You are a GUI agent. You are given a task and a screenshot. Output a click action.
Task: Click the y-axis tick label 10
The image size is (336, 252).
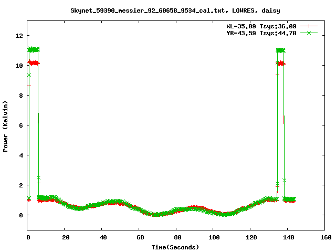[19, 65]
